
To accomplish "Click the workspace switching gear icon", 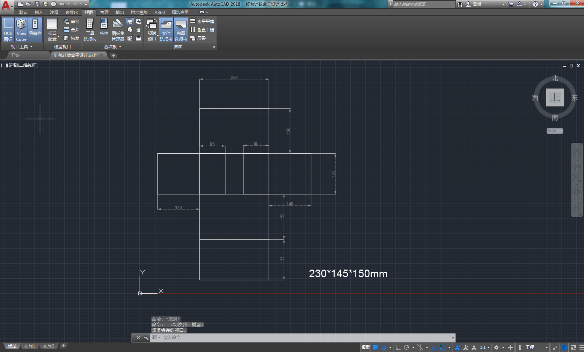I will 496,347.
